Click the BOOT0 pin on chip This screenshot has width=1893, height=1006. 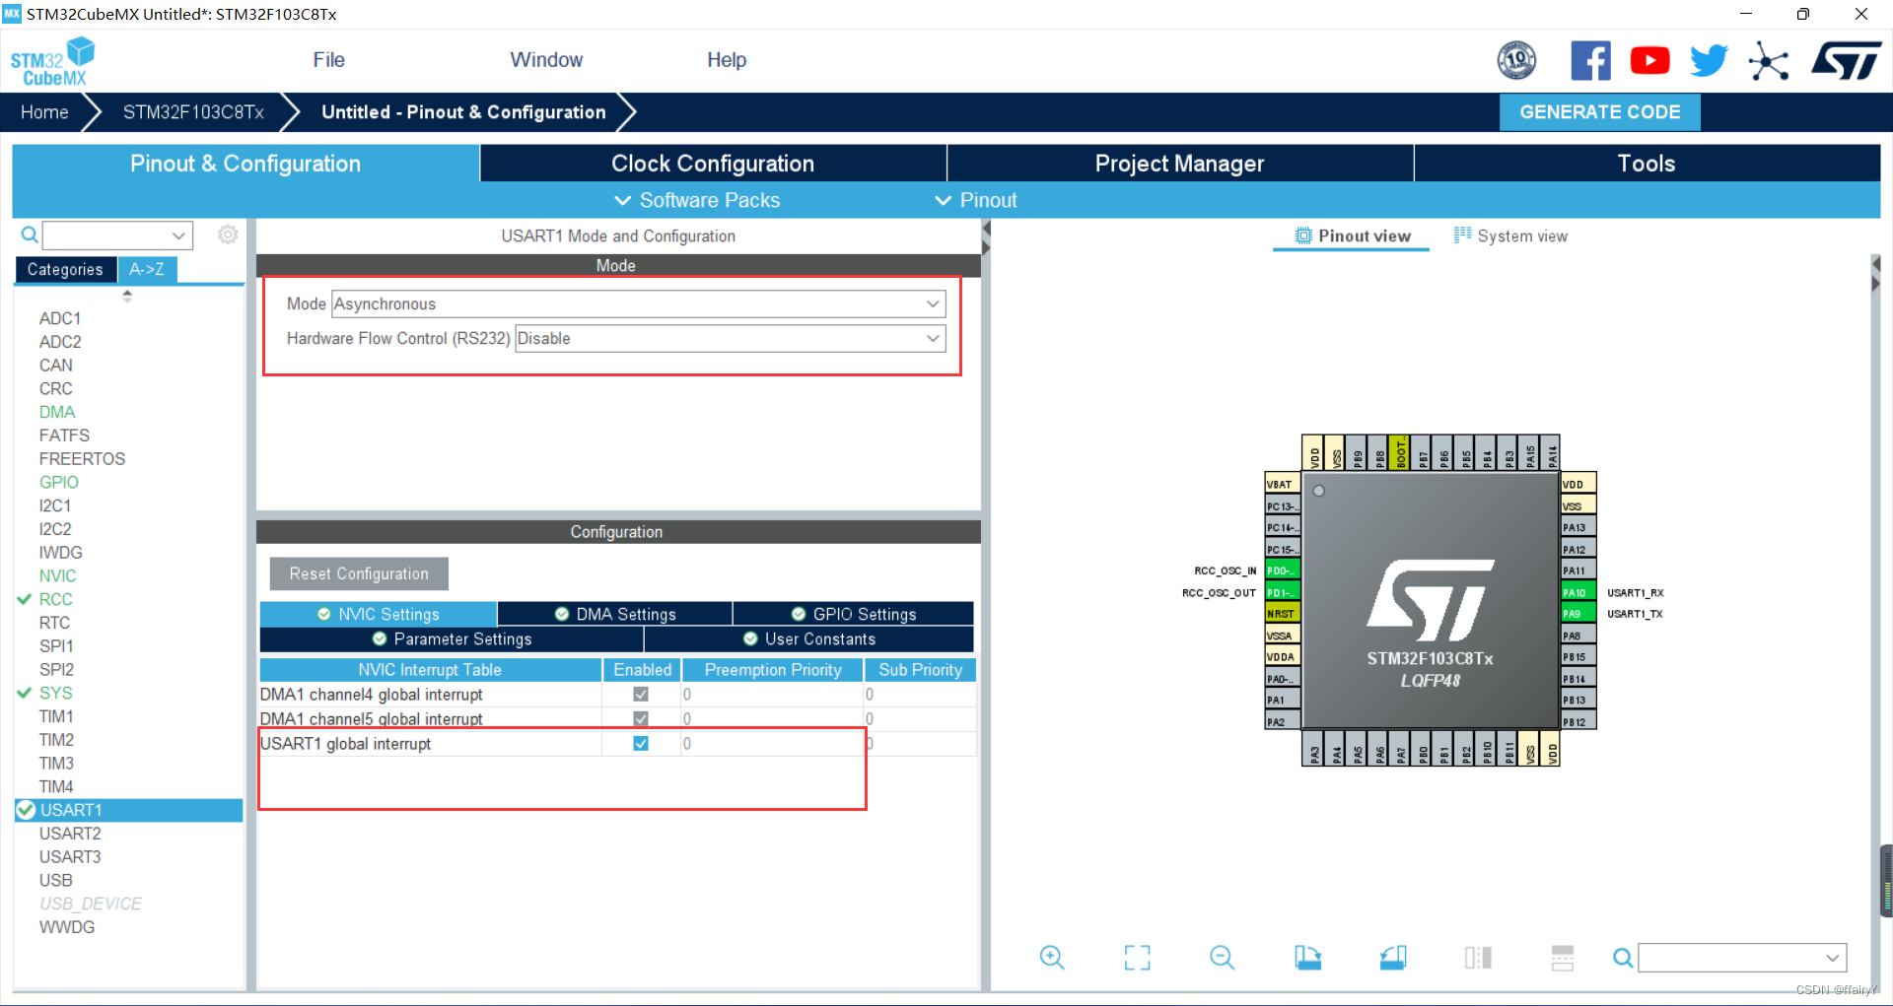[x=1400, y=452]
